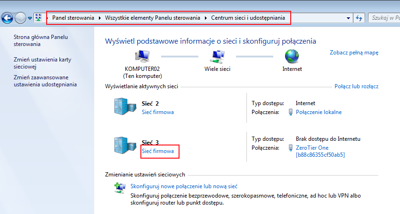Expand the address bar history dropdown

pos(348,18)
